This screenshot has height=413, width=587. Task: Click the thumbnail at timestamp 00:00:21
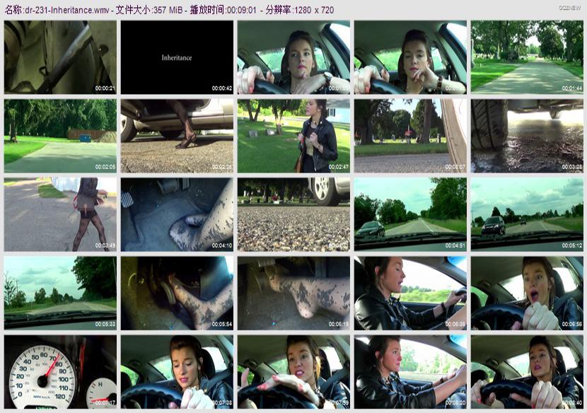click(x=60, y=57)
